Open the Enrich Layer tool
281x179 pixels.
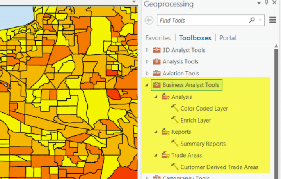(x=196, y=120)
